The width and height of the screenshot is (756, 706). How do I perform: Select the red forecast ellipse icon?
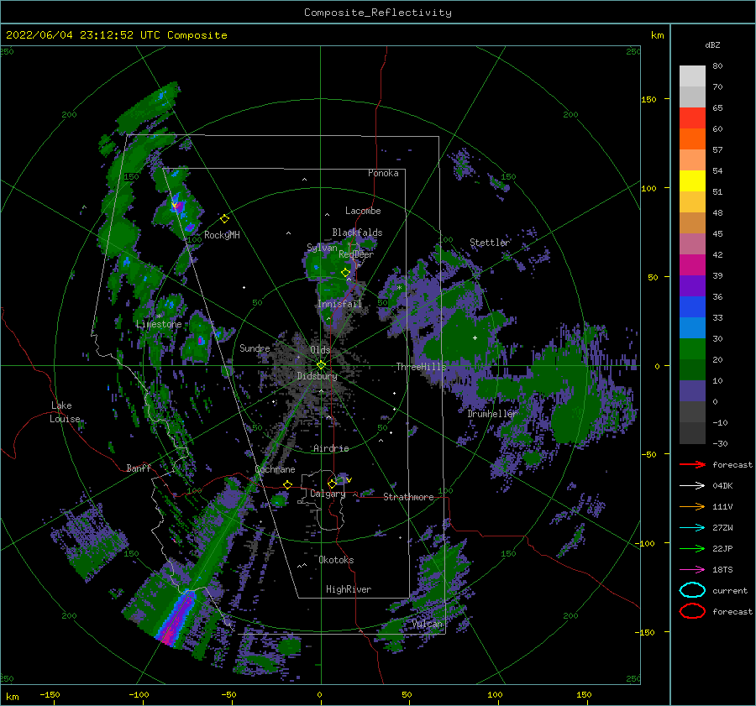(692, 611)
